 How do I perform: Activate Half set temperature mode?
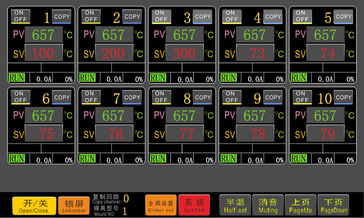(235, 205)
